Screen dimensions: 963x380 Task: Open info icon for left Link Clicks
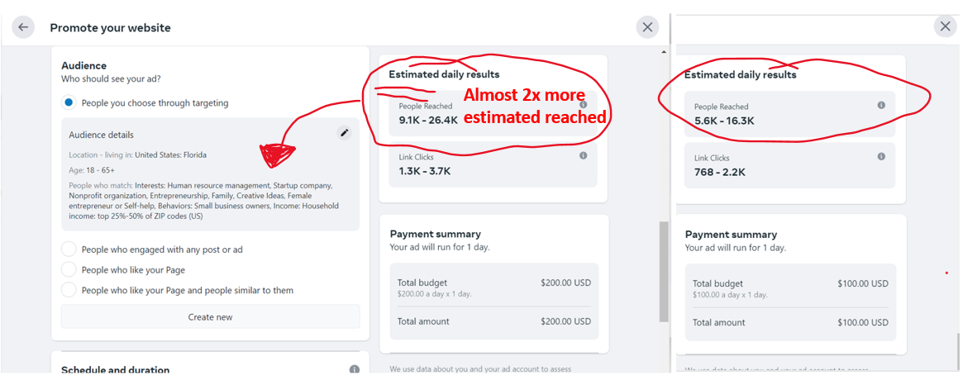[583, 156]
